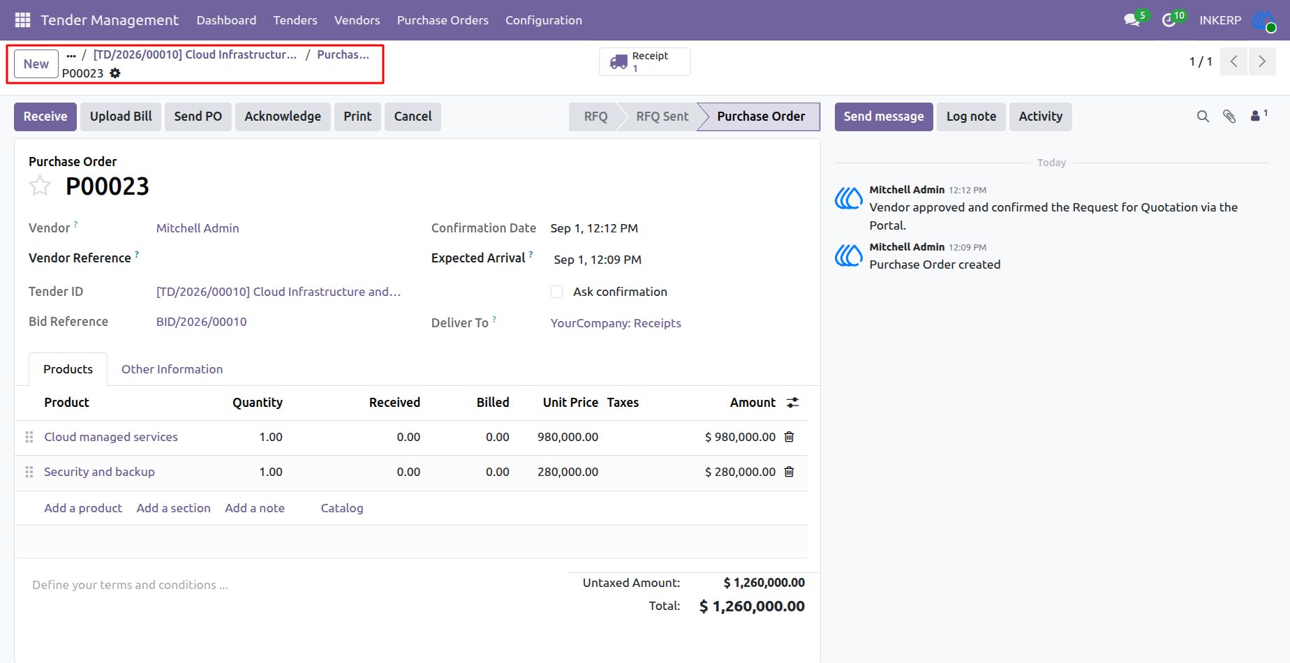
Task: Open the Dashboard menu
Action: [226, 20]
